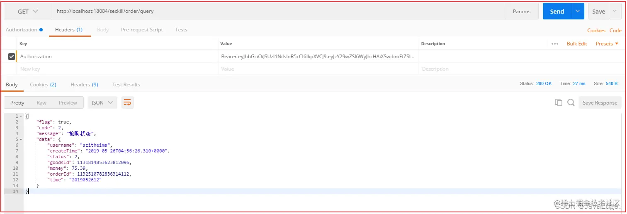This screenshot has height=214, width=627.
Task: Click the Time 27 ms indicator
Action: (572, 83)
